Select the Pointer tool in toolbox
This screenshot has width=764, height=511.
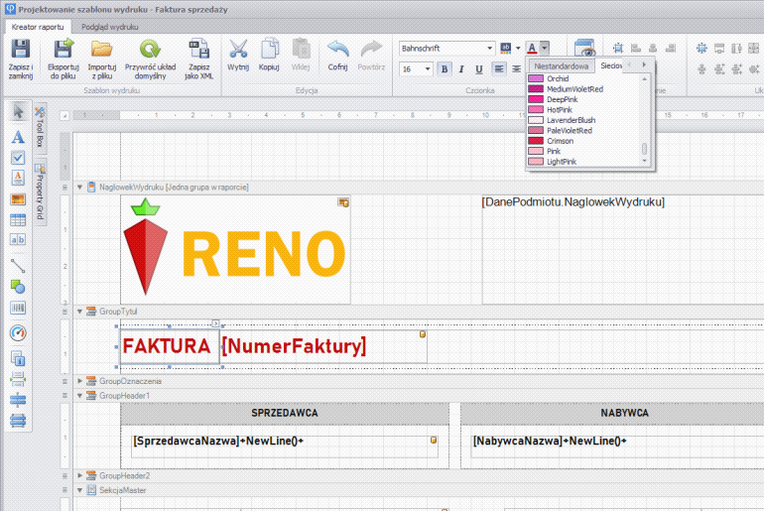[x=18, y=112]
